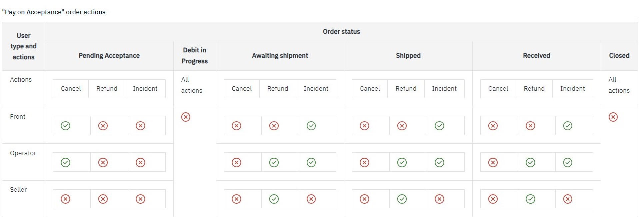Screen dimensions: 639x217
Task: Click Seller Refund check under Shipped
Action: 402,199
